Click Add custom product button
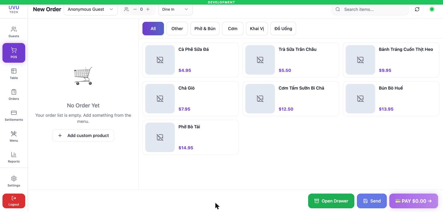This screenshot has width=443, height=212. 83,135
